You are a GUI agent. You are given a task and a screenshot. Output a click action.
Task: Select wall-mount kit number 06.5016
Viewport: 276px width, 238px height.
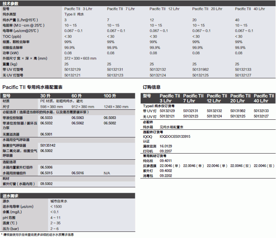[78, 173]
